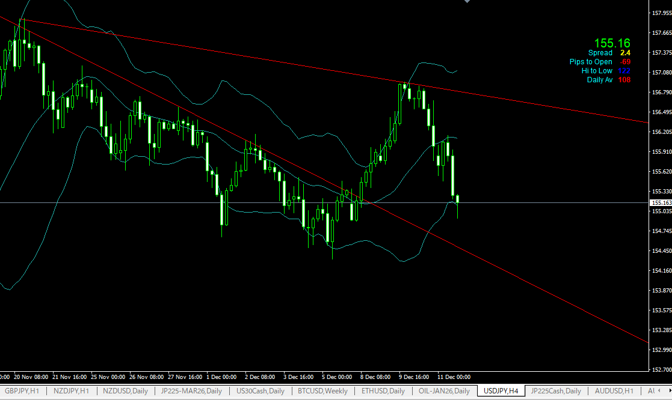
Task: Click the 11 Dec 00:00 time axis label
Action: [454, 377]
